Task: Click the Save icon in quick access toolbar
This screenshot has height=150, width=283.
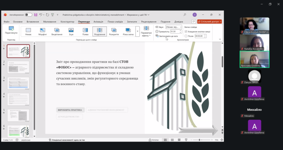Action: click(x=36, y=15)
